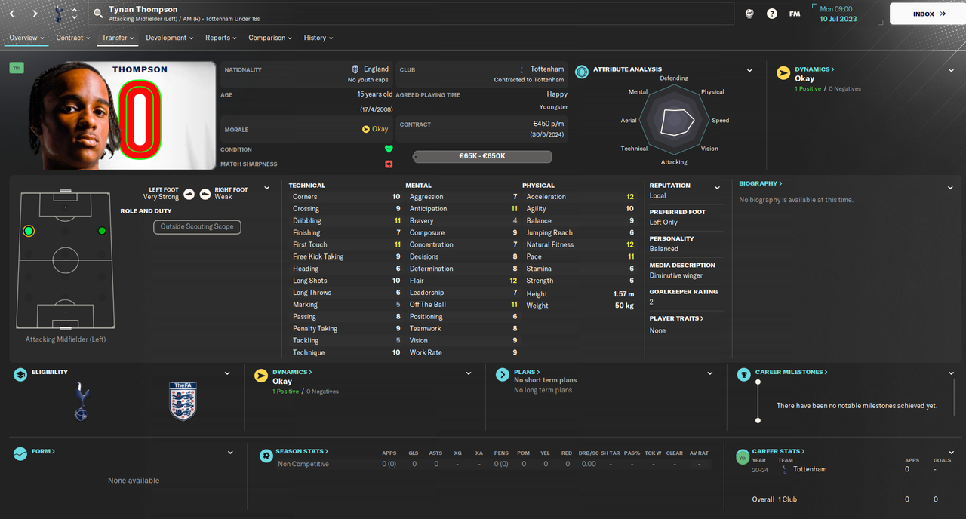This screenshot has height=519, width=966.
Task: Select left attacking midfielder position dot on pitch
Action: (x=29, y=231)
